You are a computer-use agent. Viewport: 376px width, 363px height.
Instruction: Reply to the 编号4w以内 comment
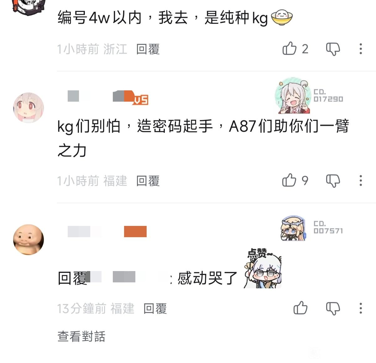tap(148, 49)
